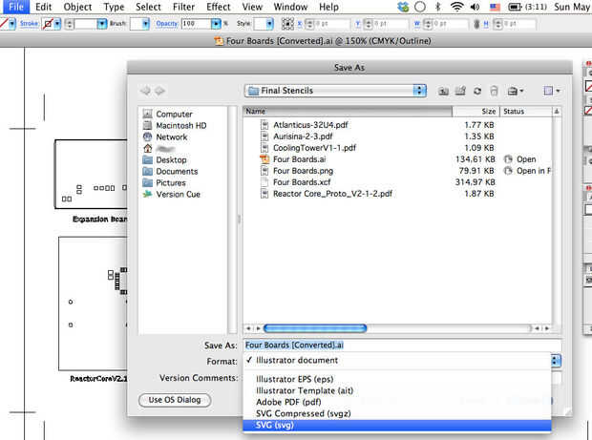Screen dimensions: 592x440
Task: Open the Edit menu
Action: [43, 7]
